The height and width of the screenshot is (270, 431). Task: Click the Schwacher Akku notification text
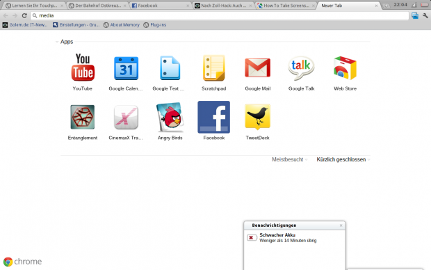[277, 235]
